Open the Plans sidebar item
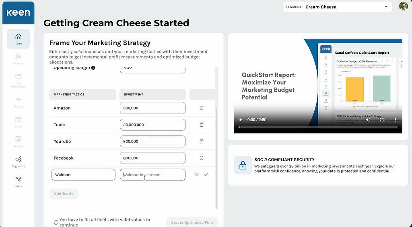Screen dimensions: 412x227 point(19,122)
